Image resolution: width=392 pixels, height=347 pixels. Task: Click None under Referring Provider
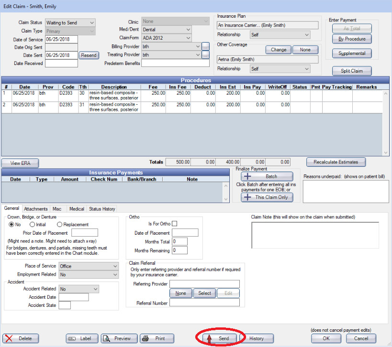(181, 293)
